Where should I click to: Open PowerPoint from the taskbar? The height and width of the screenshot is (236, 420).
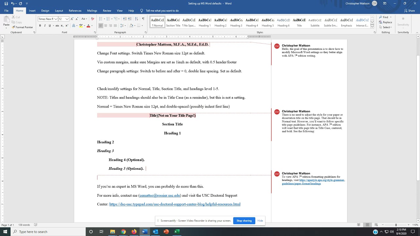click(166, 232)
